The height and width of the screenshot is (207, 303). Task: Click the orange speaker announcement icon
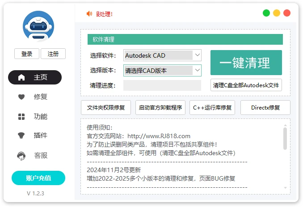coord(89,14)
